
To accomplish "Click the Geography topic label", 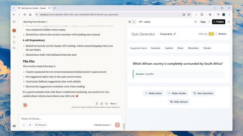I will [x=166, y=34].
